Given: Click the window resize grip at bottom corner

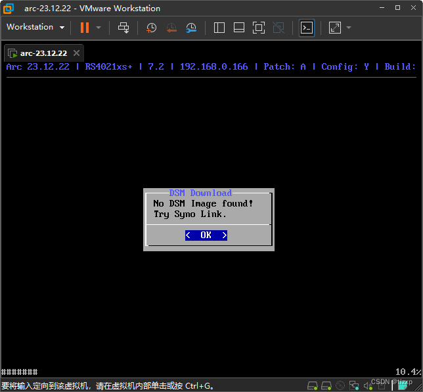Looking at the screenshot, I should click(418, 388).
